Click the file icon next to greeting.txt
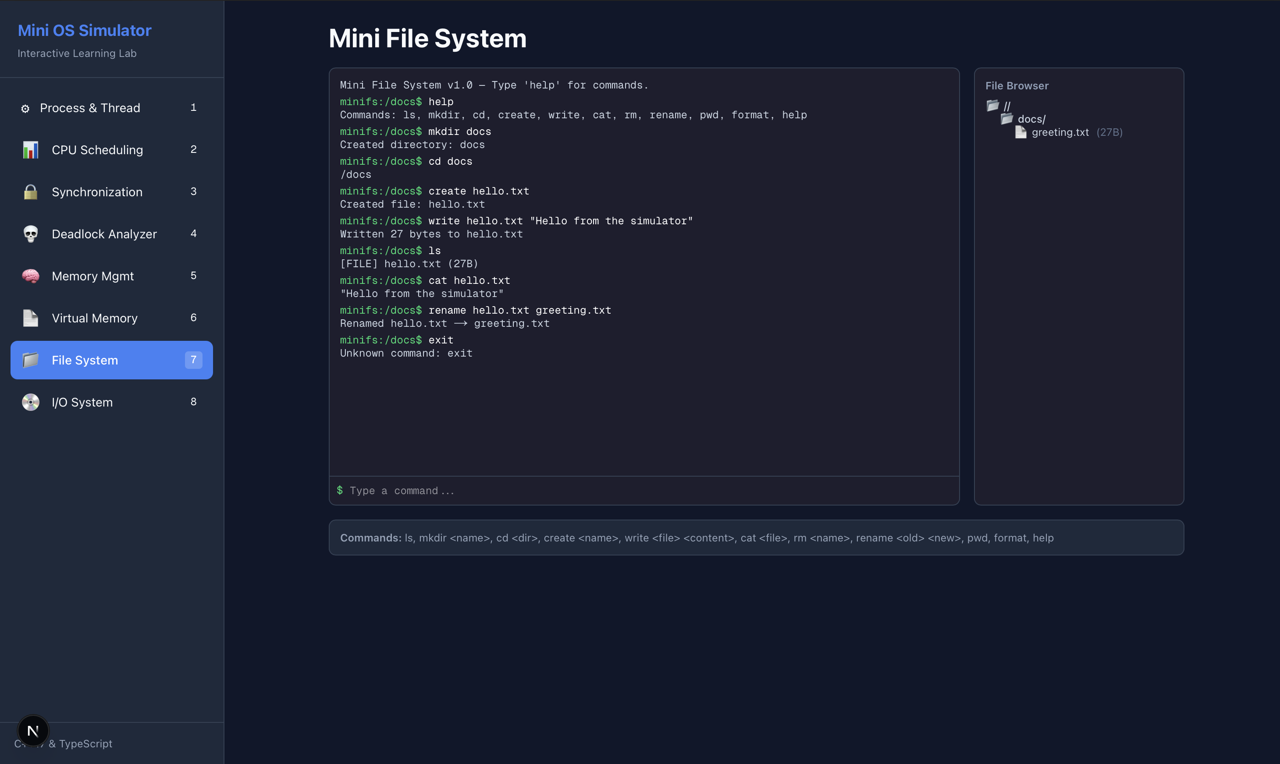 coord(1021,132)
